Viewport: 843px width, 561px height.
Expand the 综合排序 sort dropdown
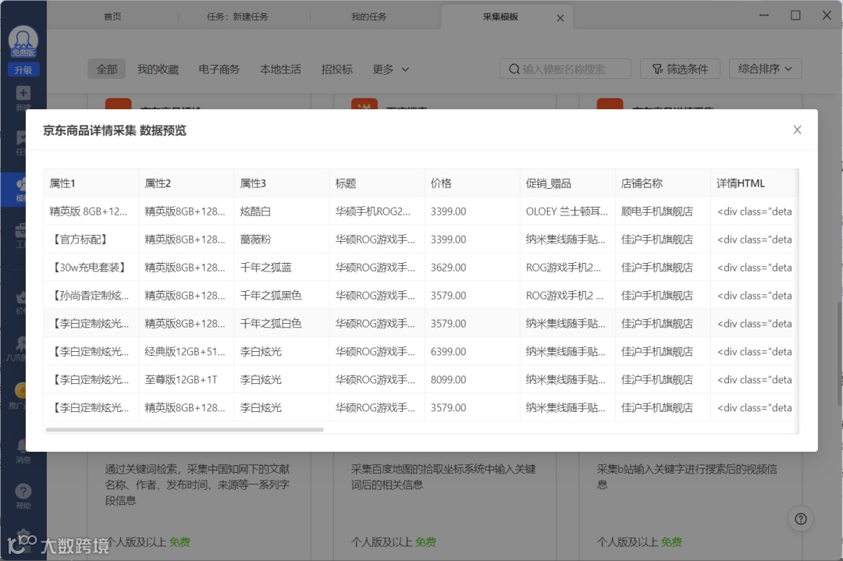click(x=765, y=69)
